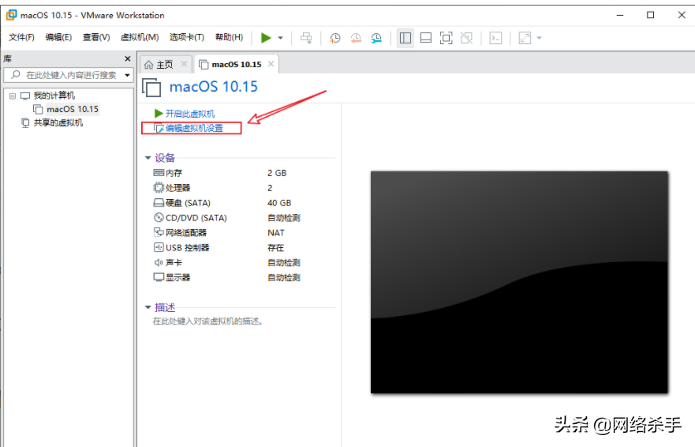Enter full screen mode icon
Image resolution: width=695 pixels, height=447 pixels.
(x=447, y=38)
